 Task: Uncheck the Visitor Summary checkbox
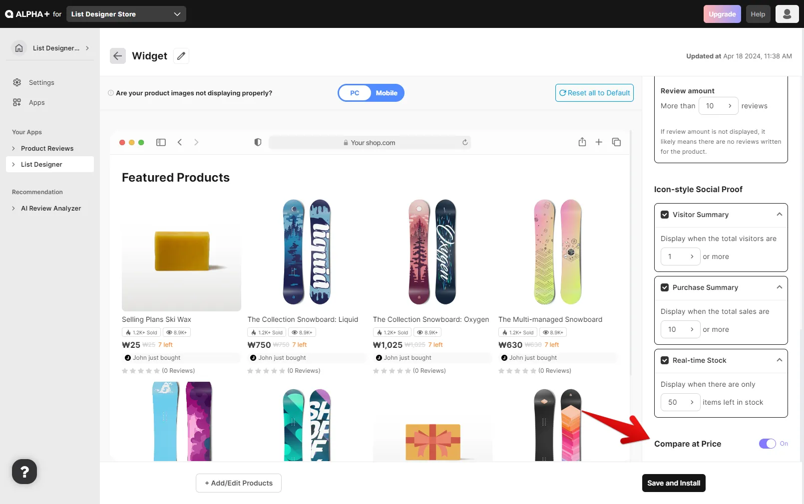point(665,215)
